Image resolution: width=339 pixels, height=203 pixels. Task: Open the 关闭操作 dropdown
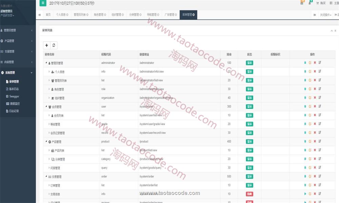(x=326, y=15)
